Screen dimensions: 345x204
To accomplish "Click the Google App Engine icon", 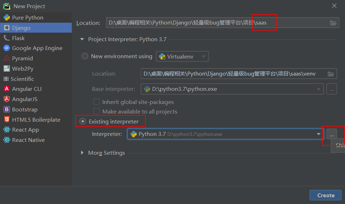I will coord(7,48).
